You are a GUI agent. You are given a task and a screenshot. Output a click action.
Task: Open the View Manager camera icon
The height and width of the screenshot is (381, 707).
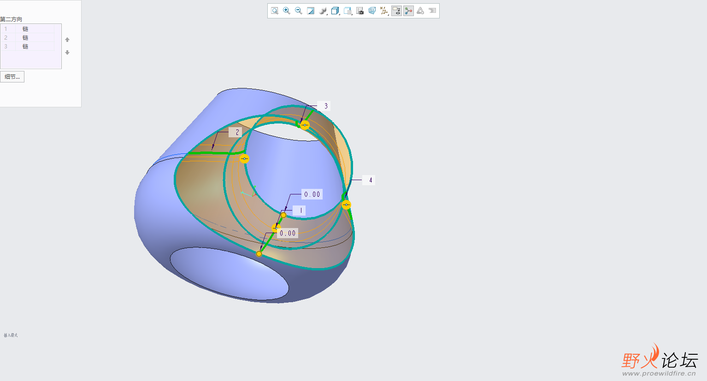[360, 11]
